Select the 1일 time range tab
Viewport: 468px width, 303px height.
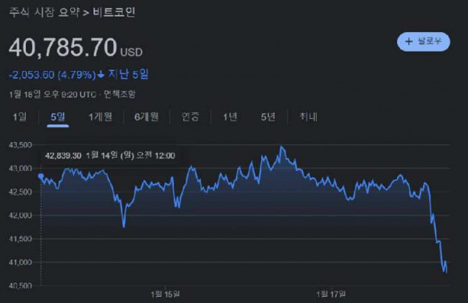click(19, 117)
